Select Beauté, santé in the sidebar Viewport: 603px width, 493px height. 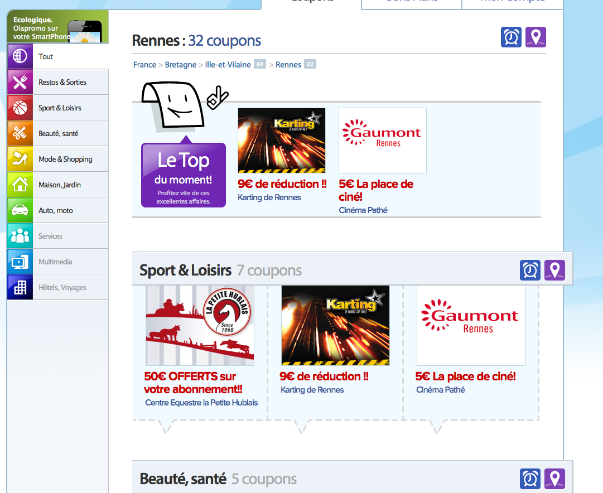(57, 133)
